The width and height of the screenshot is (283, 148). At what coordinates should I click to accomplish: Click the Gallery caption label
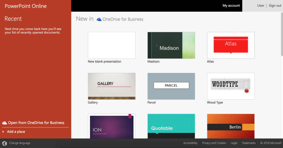[x=93, y=102]
